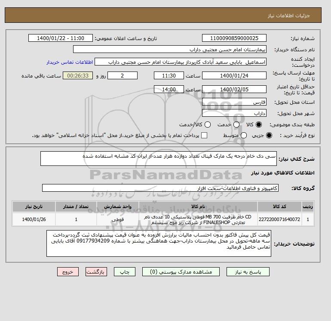Screen dimensions: 331x321
Task: Click the نام کالا column header
Action: [x=198, y=206]
